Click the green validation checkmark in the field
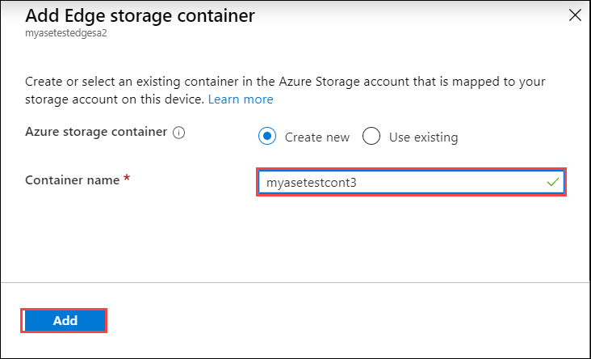This screenshot has width=591, height=359. click(552, 183)
